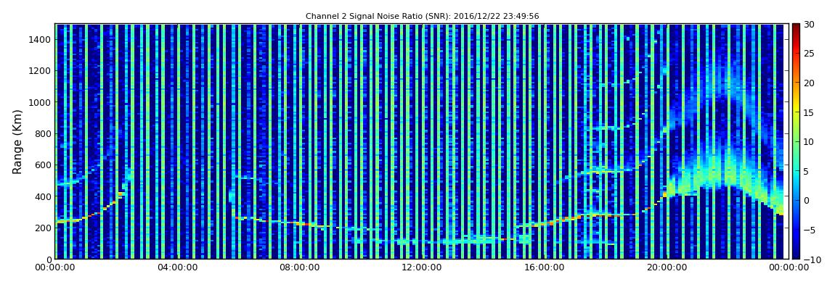The image size is (835, 295).
Task: Click the plot title 'Channel 2 Signal Noise Ratio (SNR)'
Action: pos(423,17)
